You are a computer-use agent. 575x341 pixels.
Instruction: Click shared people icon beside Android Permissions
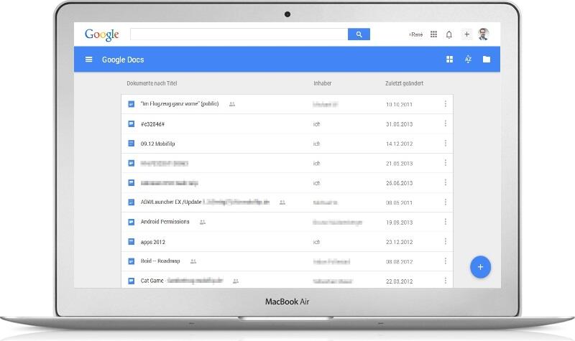203,223
